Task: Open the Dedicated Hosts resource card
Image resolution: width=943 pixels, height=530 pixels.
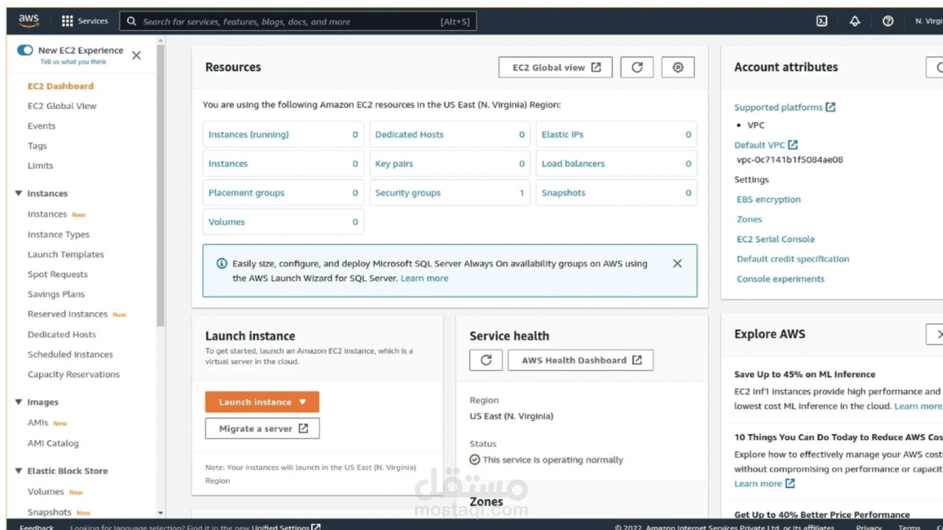Action: 449,135
